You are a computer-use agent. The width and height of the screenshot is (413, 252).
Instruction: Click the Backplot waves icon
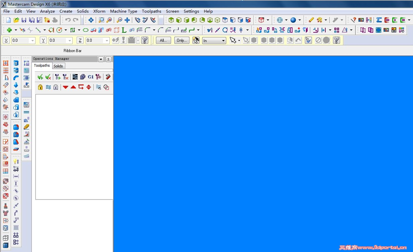[x=75, y=77]
